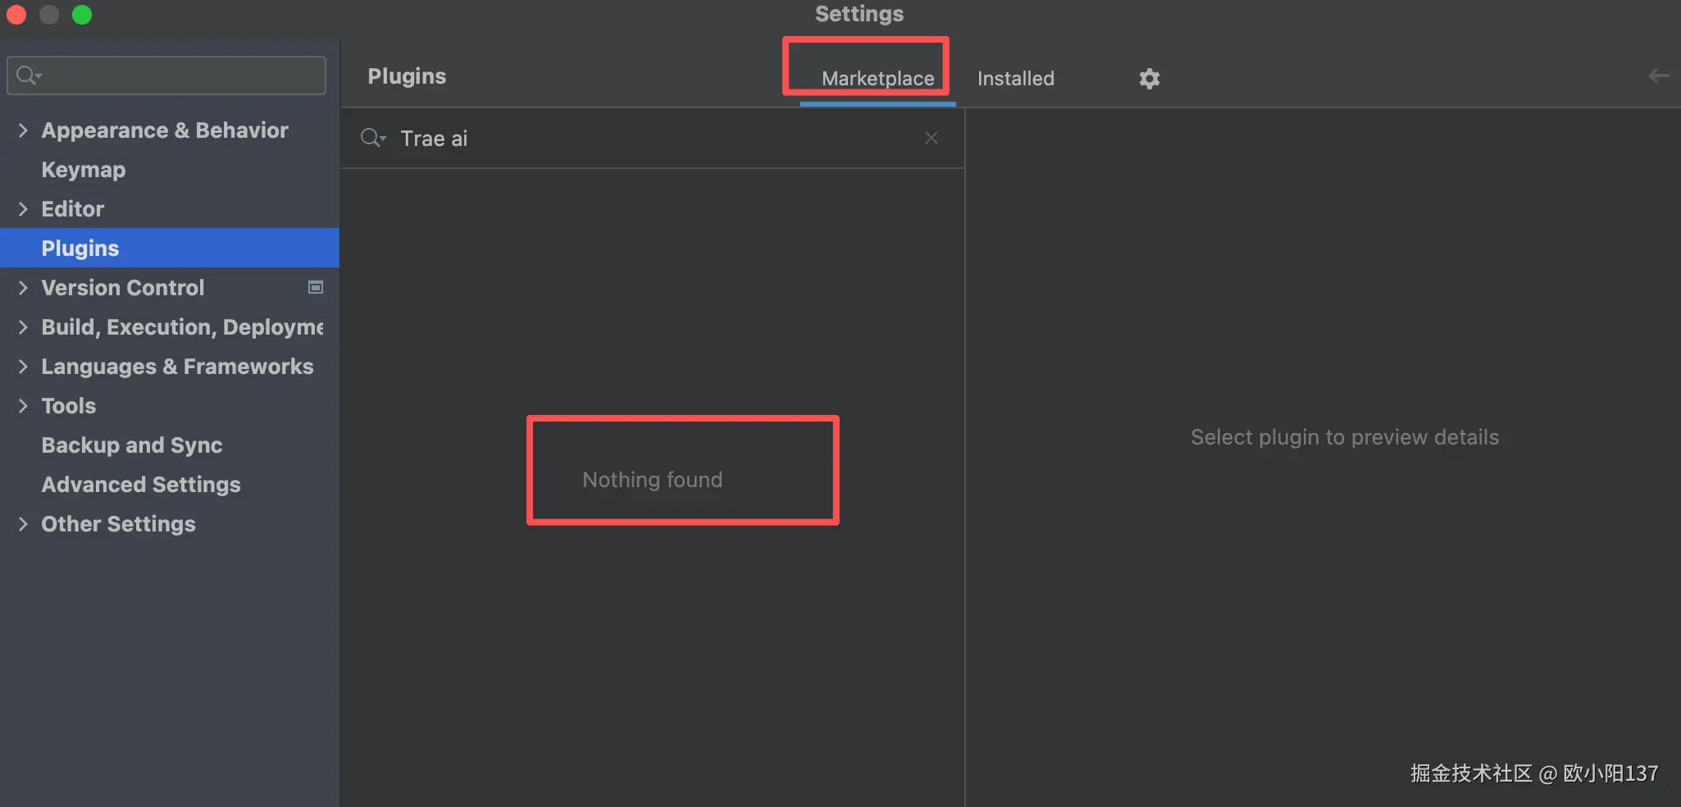Clear the plugin search with the X icon
Image resolution: width=1681 pixels, height=807 pixels.
pyautogui.click(x=932, y=138)
